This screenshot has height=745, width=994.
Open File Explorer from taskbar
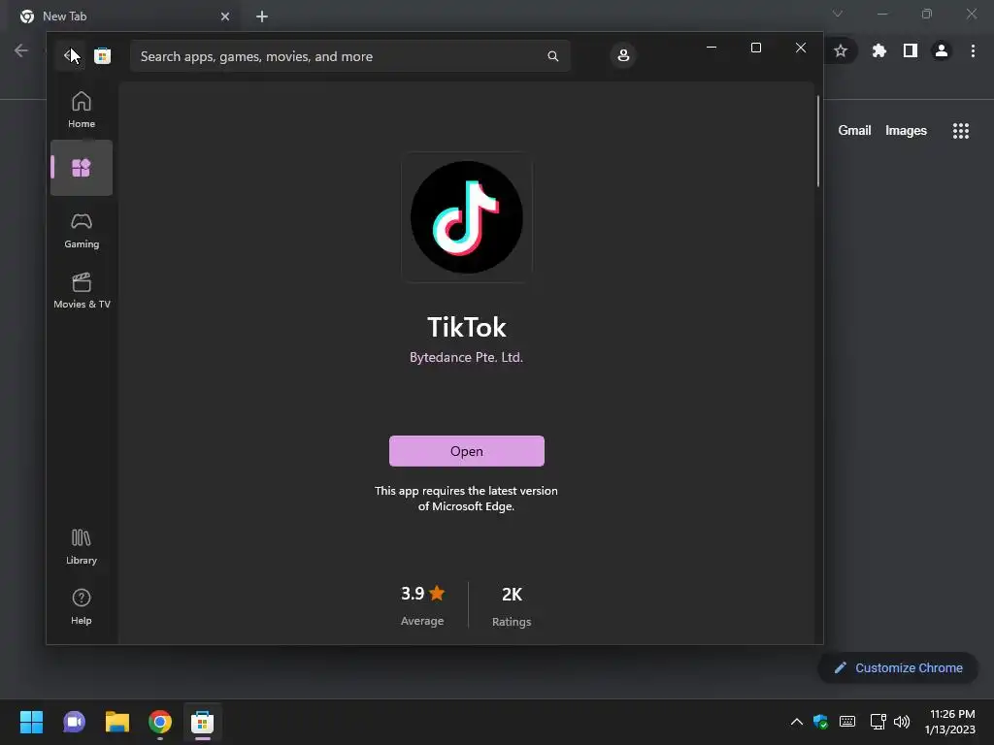click(x=117, y=722)
